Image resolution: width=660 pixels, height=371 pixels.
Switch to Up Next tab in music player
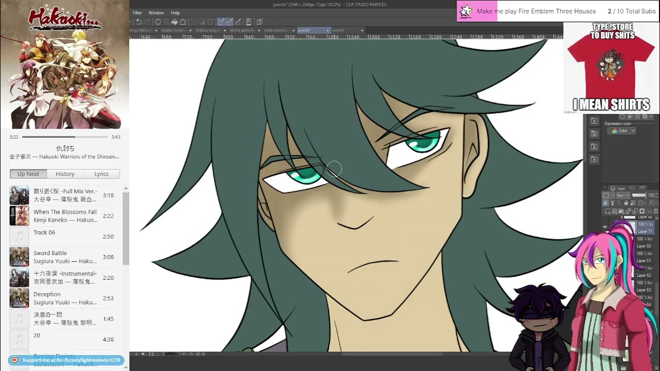(28, 174)
